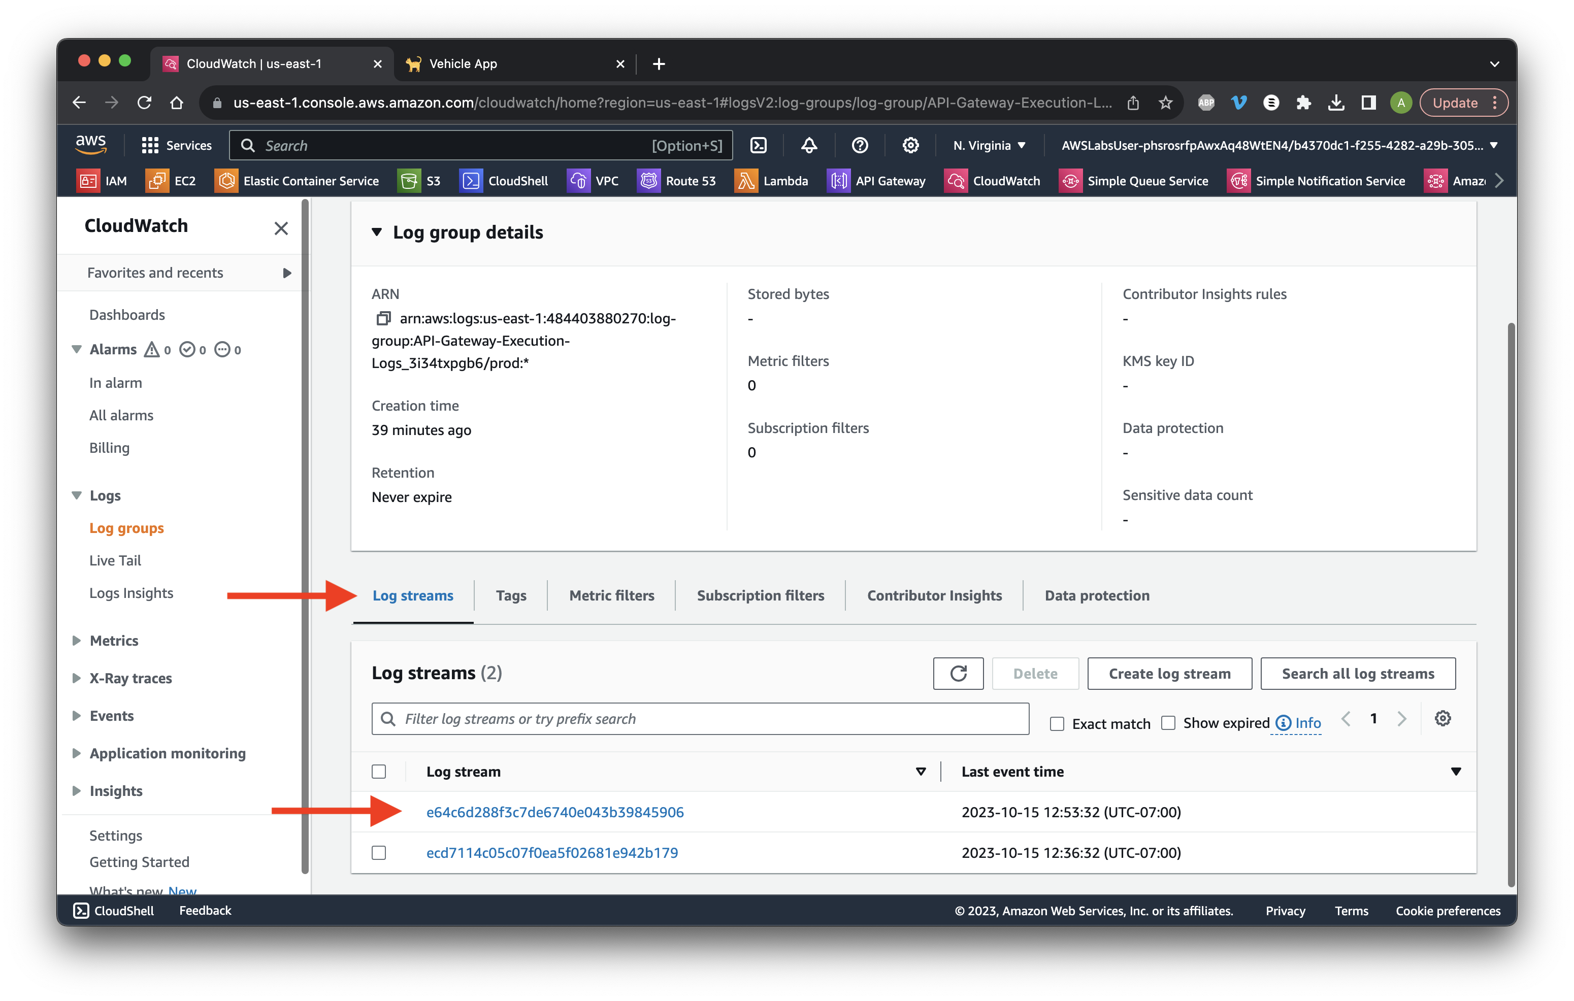This screenshot has height=1001, width=1574.
Task: Open Simple Notification Service shortcut
Action: [x=1317, y=180]
